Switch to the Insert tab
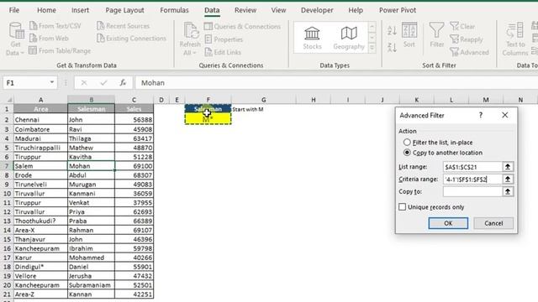This screenshot has height=302, width=538. (81, 10)
